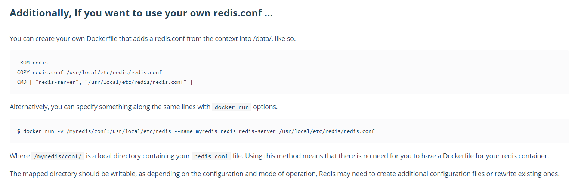Click the final redis.conf path in docker command
Screen dimensions: 575x184
coord(327,131)
